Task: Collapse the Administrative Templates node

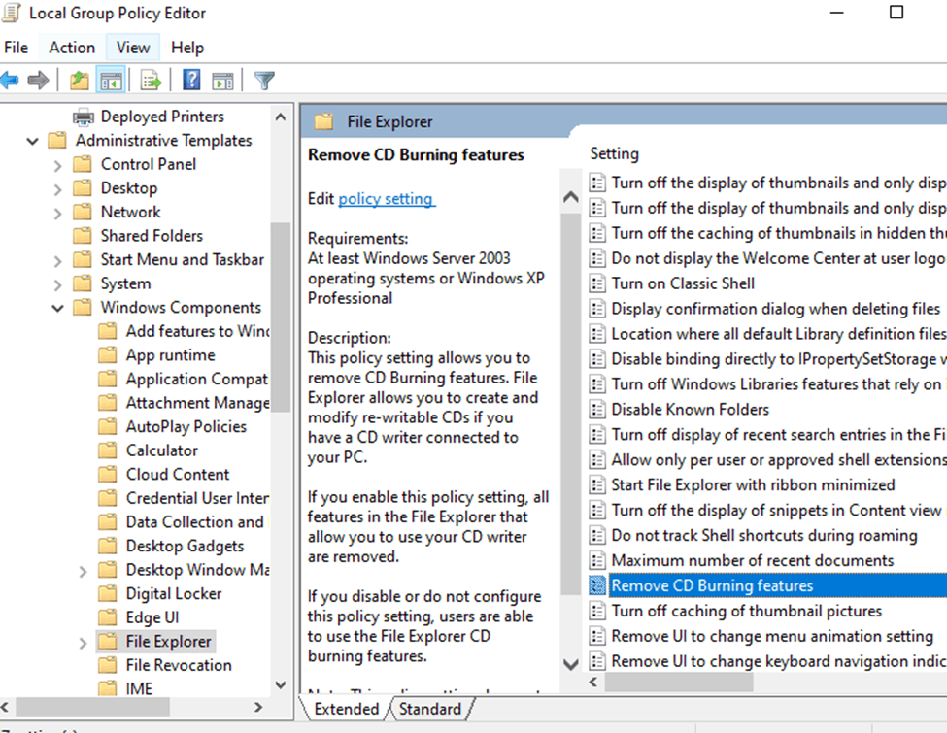Action: click(x=33, y=142)
